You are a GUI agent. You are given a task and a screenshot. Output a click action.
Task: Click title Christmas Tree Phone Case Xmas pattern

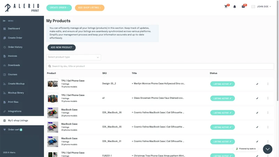pos(159,156)
